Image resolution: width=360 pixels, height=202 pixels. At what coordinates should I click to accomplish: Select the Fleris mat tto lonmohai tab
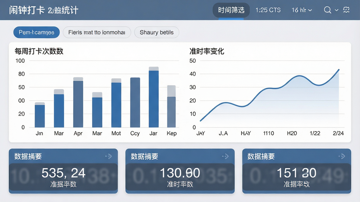(97, 32)
